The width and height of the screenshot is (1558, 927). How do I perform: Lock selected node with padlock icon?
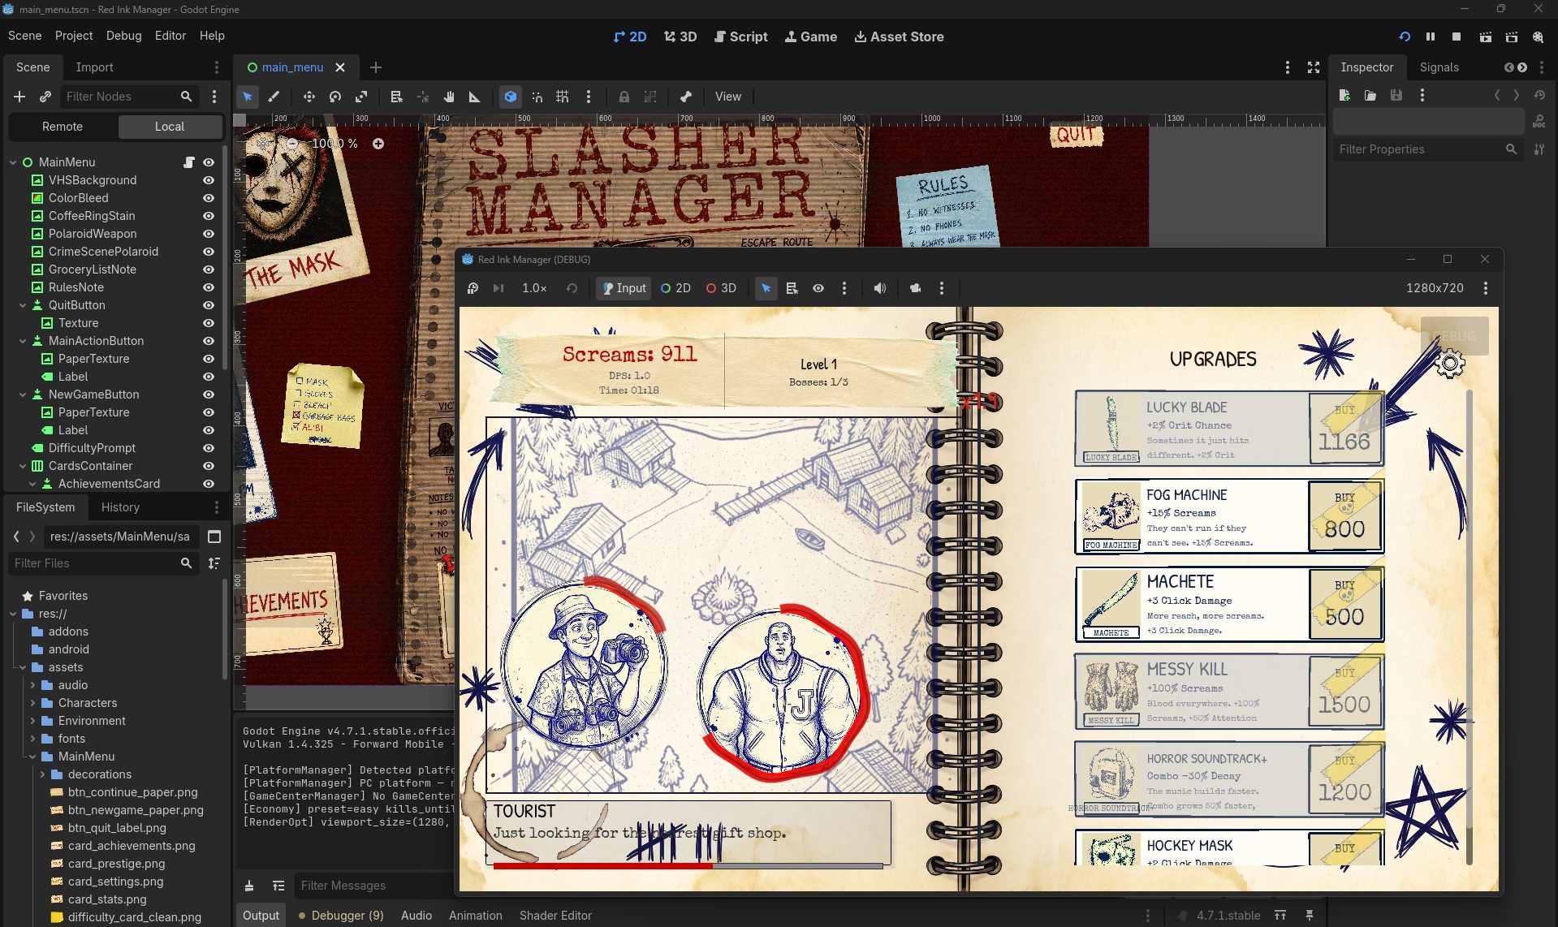coord(624,97)
